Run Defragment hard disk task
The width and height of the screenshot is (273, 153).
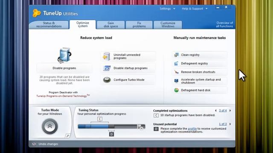pos(200,90)
